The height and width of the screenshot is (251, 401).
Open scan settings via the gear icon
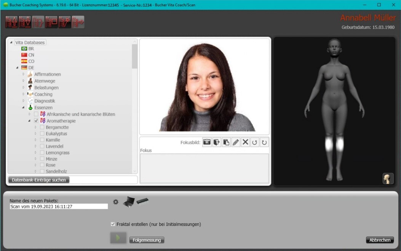(x=116, y=202)
